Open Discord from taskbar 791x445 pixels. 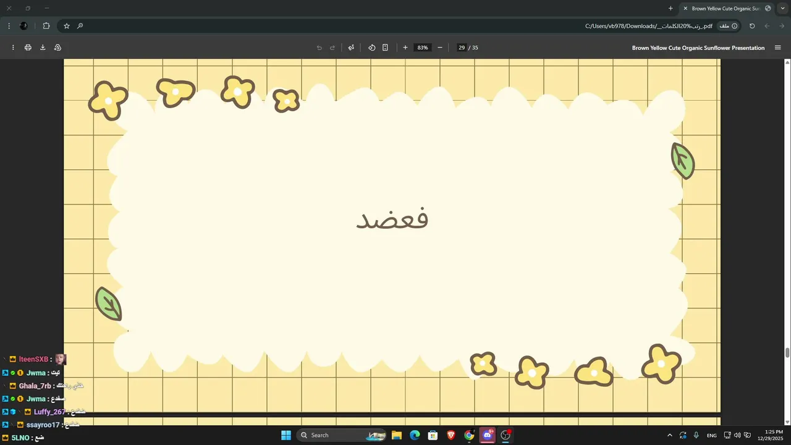[488, 435]
